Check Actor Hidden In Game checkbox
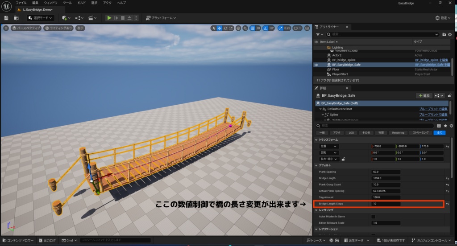 click(373, 217)
